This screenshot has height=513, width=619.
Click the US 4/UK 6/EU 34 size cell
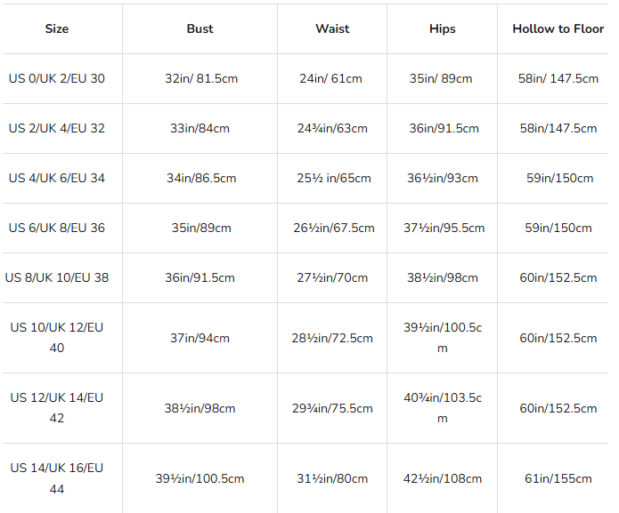[x=57, y=178]
